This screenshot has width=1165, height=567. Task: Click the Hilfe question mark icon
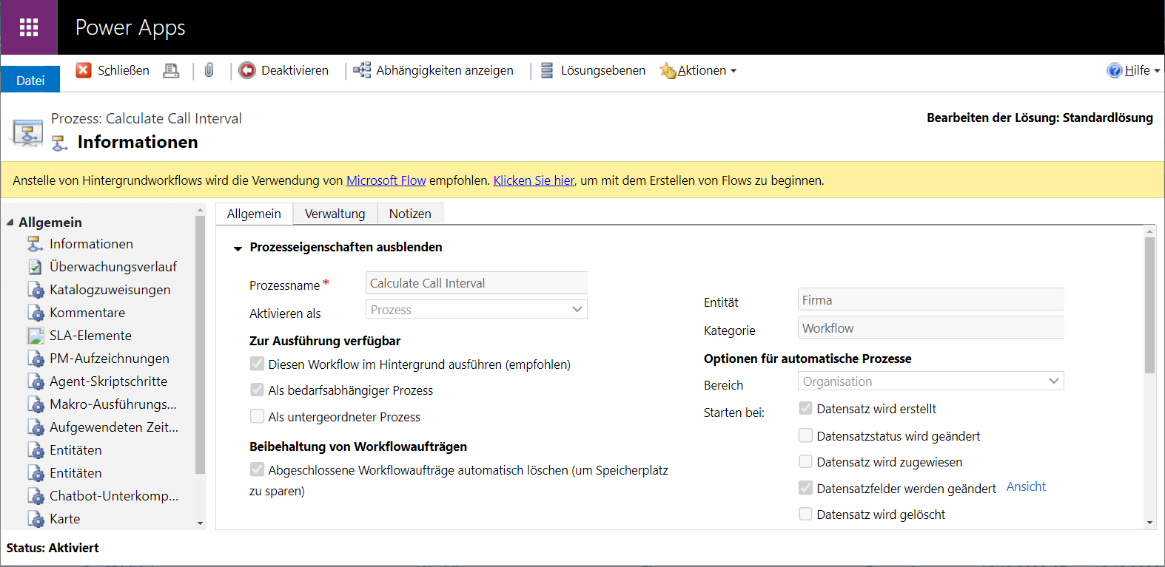(1115, 70)
